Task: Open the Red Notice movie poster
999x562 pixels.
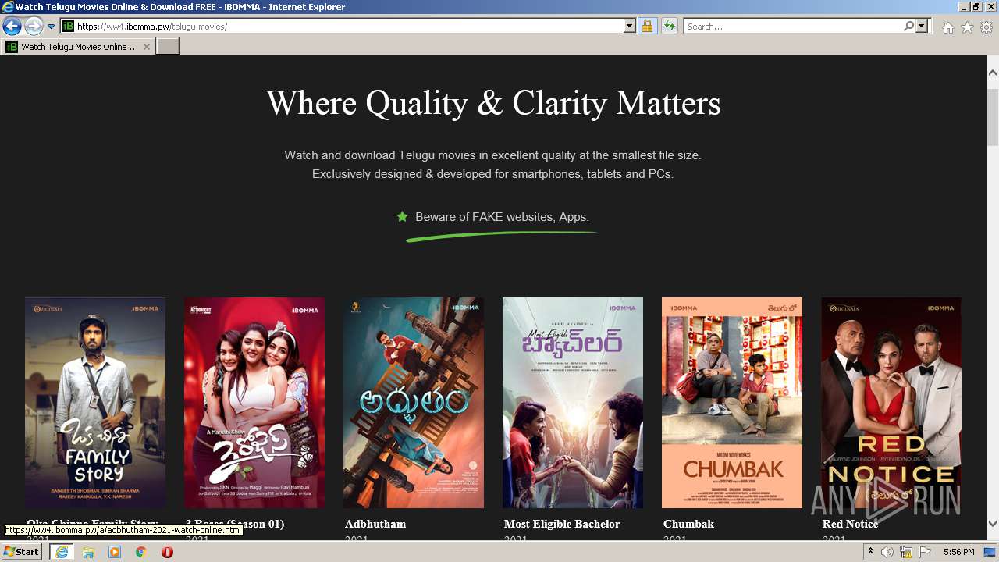Action: (x=891, y=403)
